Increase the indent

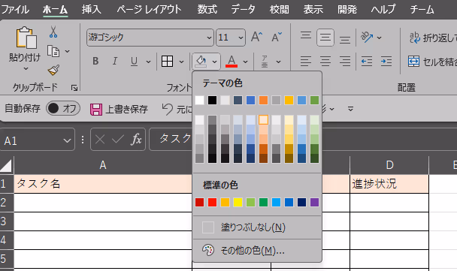click(386, 61)
